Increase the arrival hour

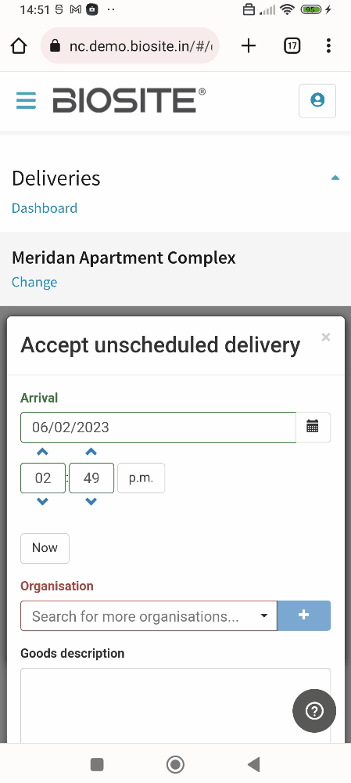tap(42, 452)
